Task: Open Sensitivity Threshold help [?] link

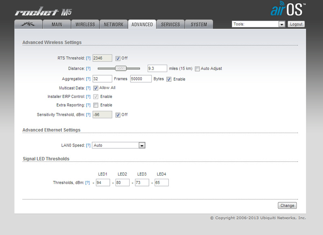Action: pyautogui.click(x=88, y=115)
